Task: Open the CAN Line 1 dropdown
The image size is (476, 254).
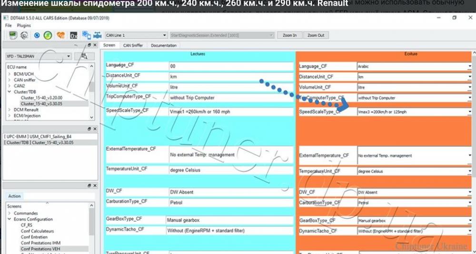Action: click(136, 35)
